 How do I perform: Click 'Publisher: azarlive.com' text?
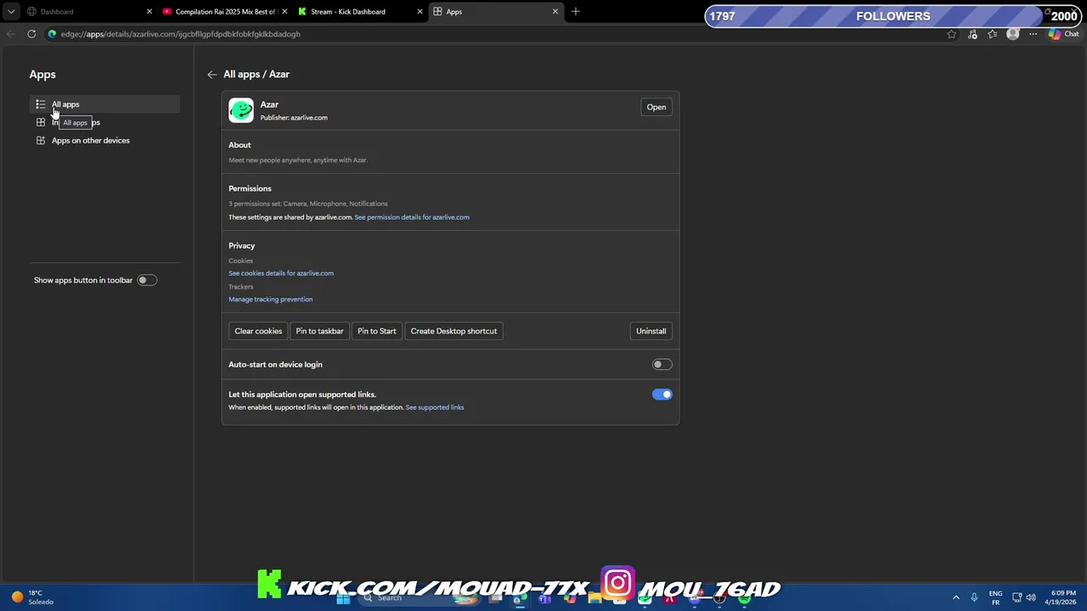click(294, 118)
